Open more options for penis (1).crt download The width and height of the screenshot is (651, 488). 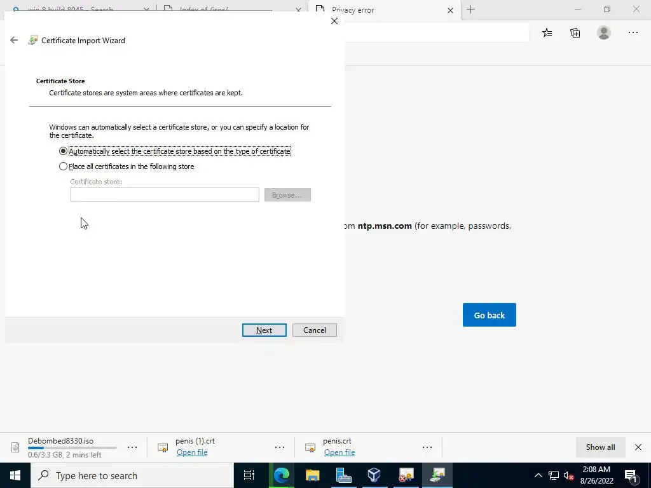point(280,447)
